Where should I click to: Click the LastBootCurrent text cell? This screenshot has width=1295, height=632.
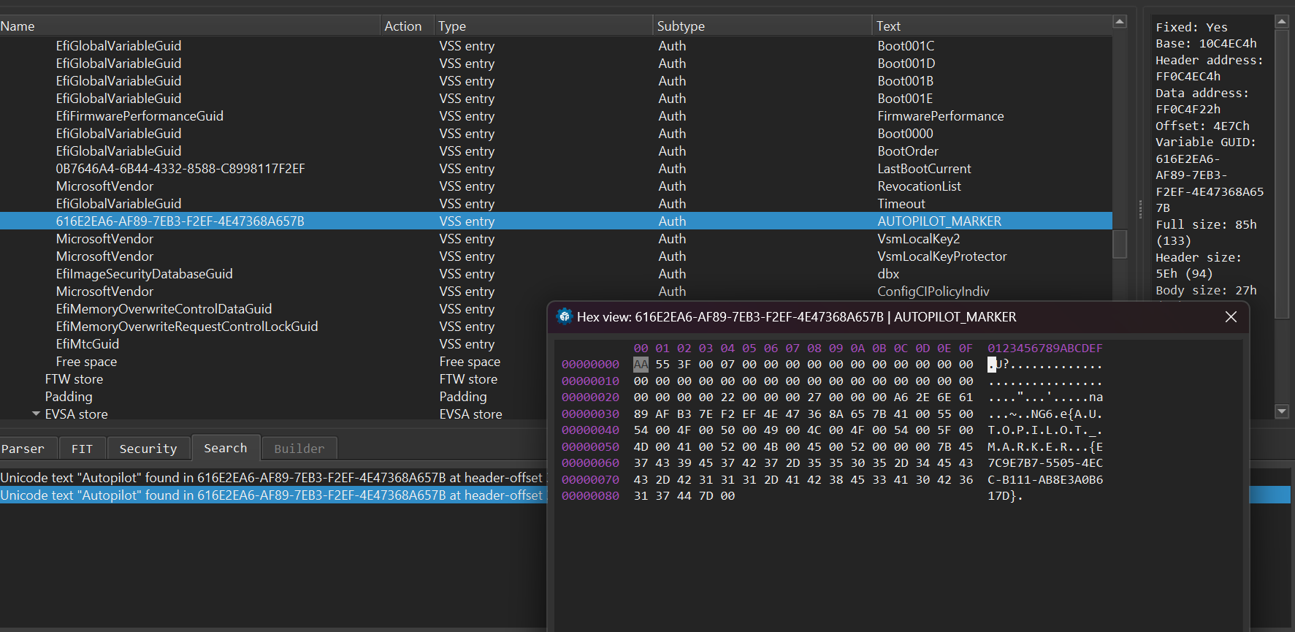[924, 168]
